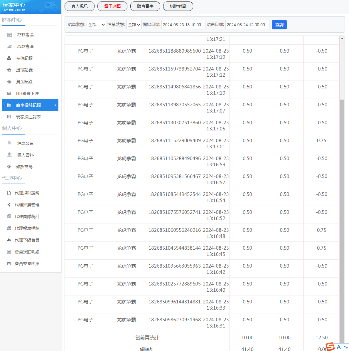The width and height of the screenshot is (349, 351).
Task: Switch to the 真人視訊 tab
Action: tap(80, 6)
